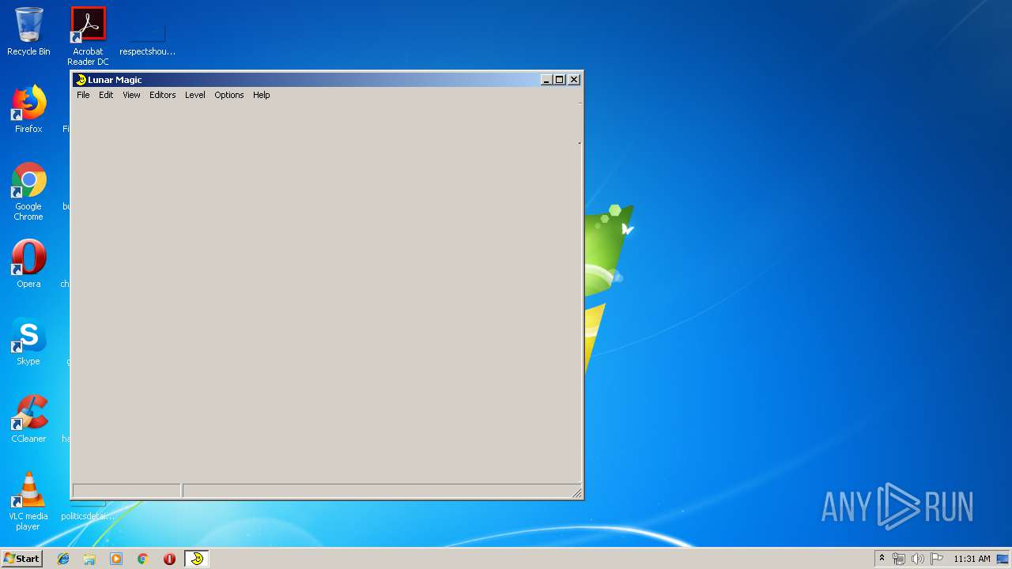Click the Lunar Magic window resize grip

pyautogui.click(x=577, y=492)
